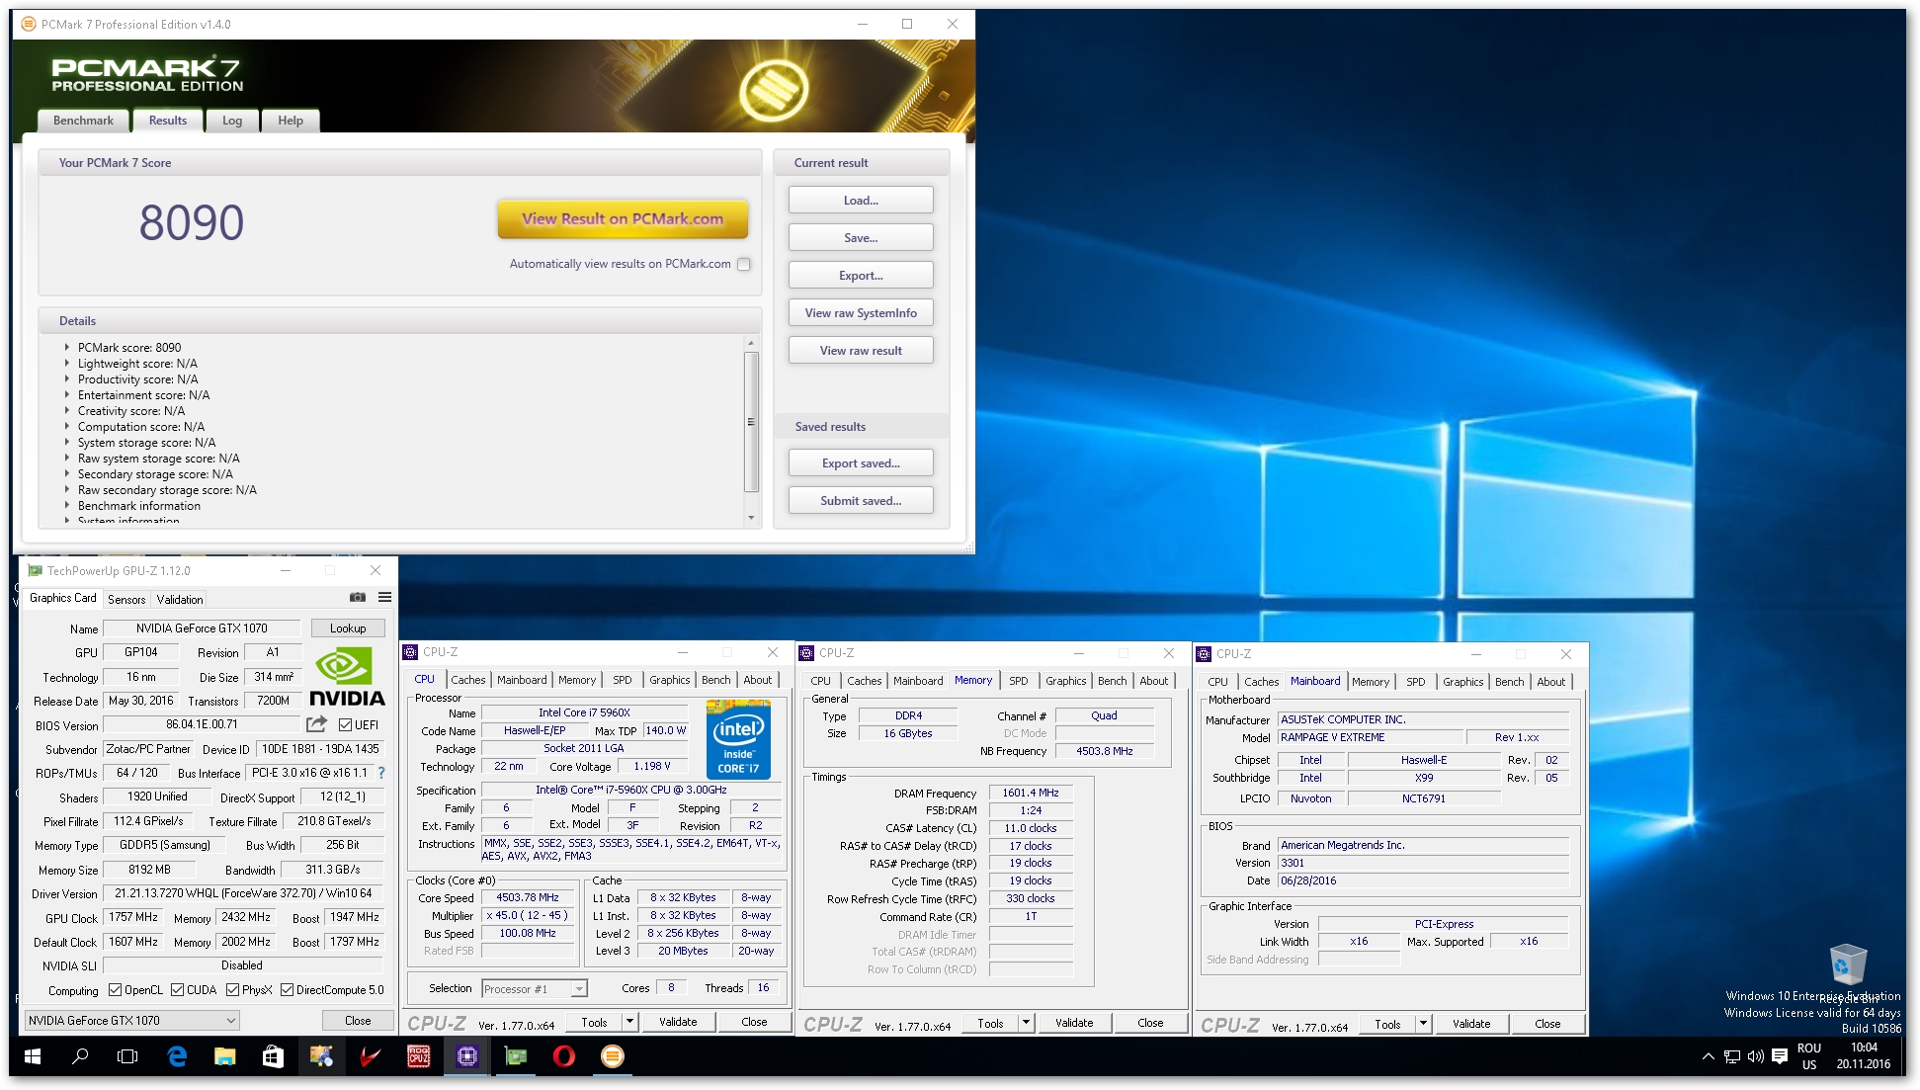The image size is (1920, 1090).
Task: Click the Details list scrollbar thumb
Action: coord(751,422)
